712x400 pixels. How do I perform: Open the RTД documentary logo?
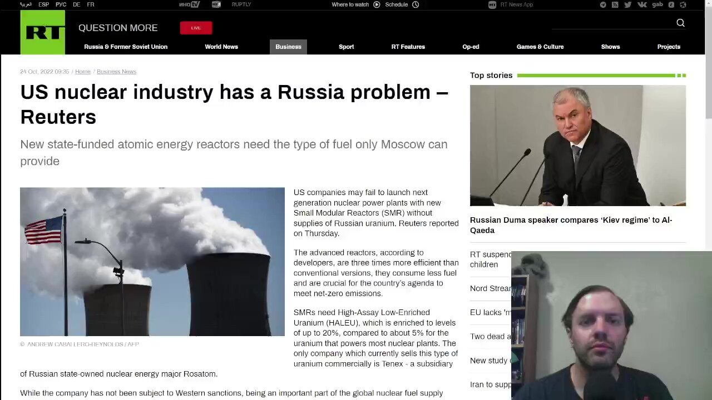click(x=216, y=4)
